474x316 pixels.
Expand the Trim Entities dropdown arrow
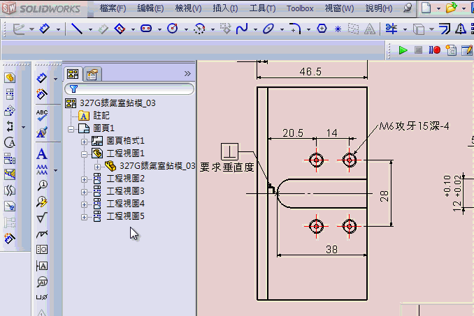pyautogui.click(x=405, y=29)
